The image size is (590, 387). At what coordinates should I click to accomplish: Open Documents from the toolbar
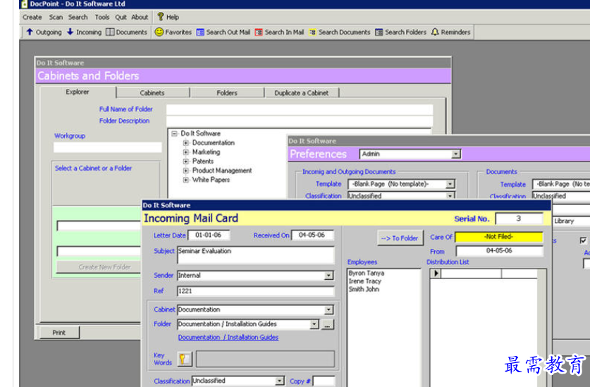point(111,32)
